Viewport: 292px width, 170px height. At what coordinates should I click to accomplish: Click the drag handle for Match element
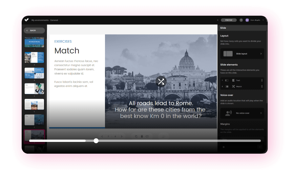(x=261, y=86)
